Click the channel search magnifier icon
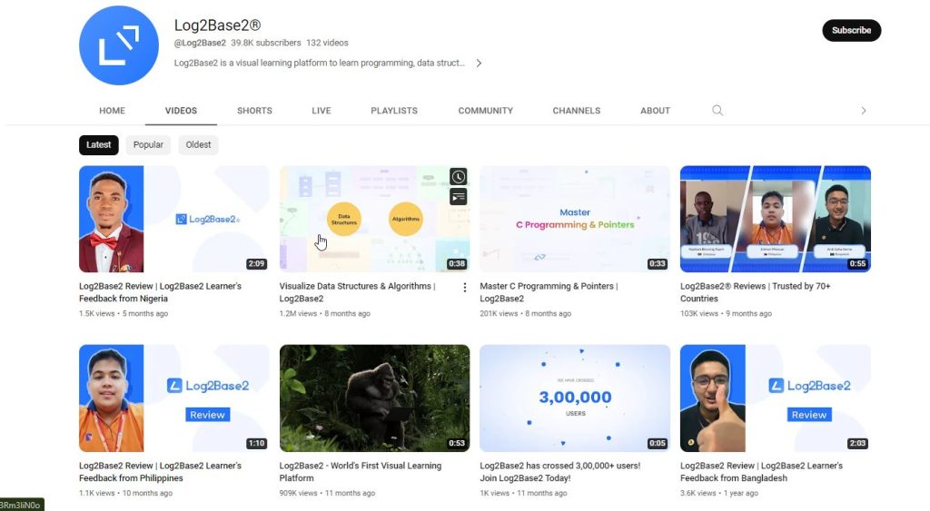930x511 pixels. coord(717,111)
